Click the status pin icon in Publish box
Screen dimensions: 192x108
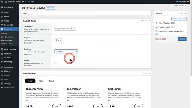click(157, 23)
